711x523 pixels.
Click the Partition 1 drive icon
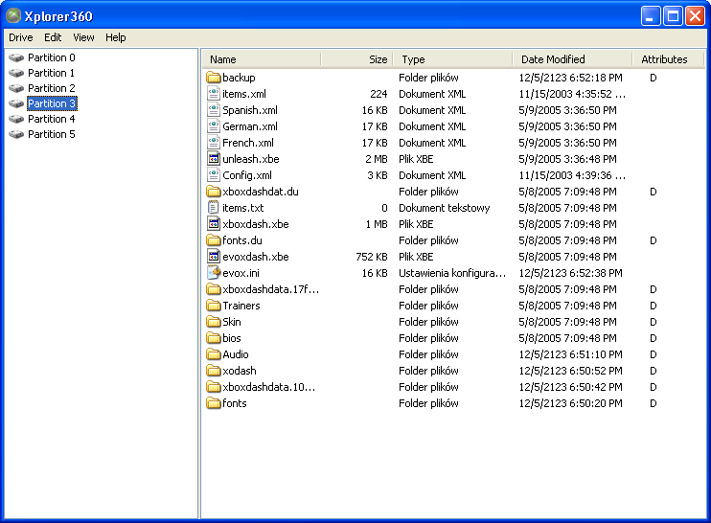[x=16, y=73]
